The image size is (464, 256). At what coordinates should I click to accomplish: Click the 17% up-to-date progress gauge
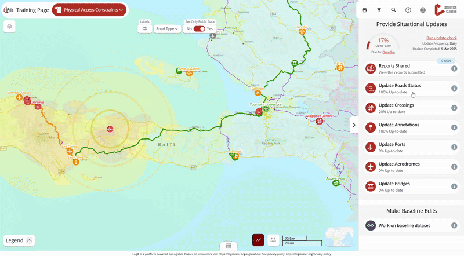click(x=383, y=42)
